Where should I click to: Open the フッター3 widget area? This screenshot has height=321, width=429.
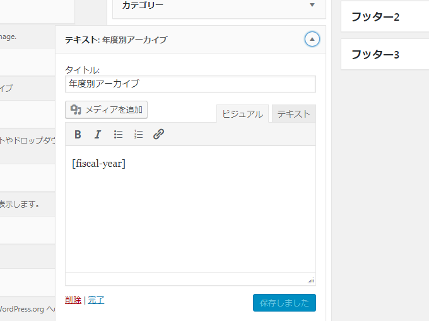(384, 55)
